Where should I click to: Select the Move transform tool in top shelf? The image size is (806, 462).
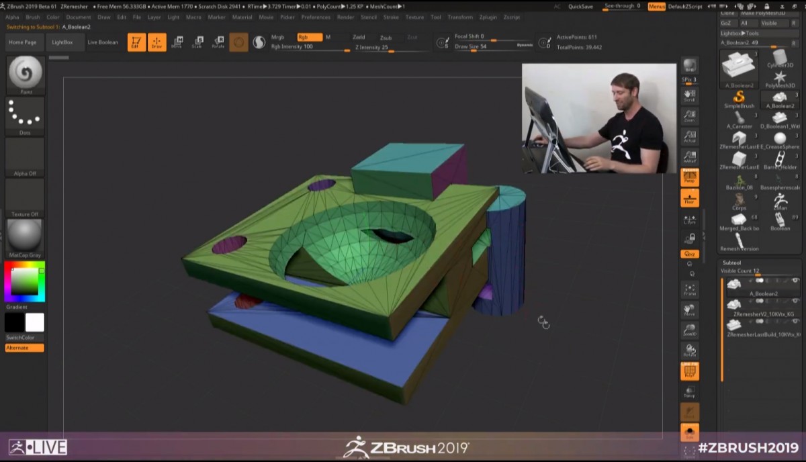[177, 42]
